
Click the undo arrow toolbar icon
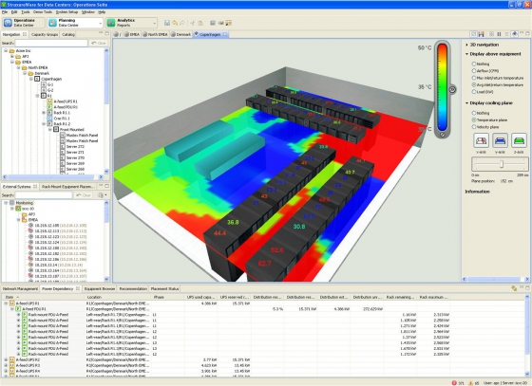(x=175, y=23)
